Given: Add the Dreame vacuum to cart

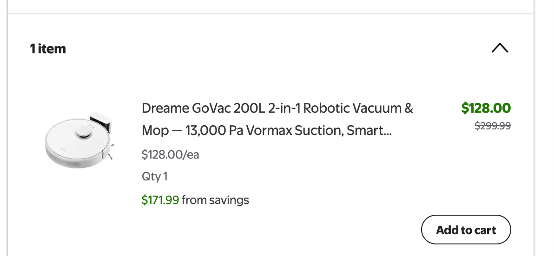Looking at the screenshot, I should [466, 230].
